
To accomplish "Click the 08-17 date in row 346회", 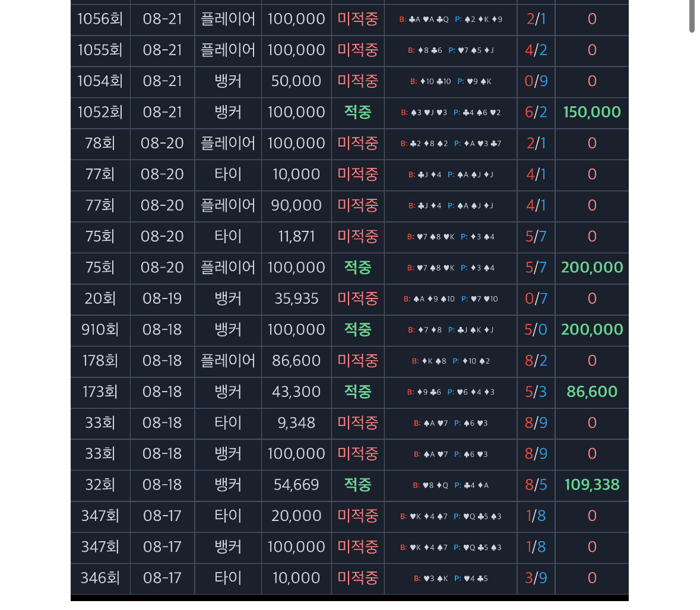I will point(162,578).
